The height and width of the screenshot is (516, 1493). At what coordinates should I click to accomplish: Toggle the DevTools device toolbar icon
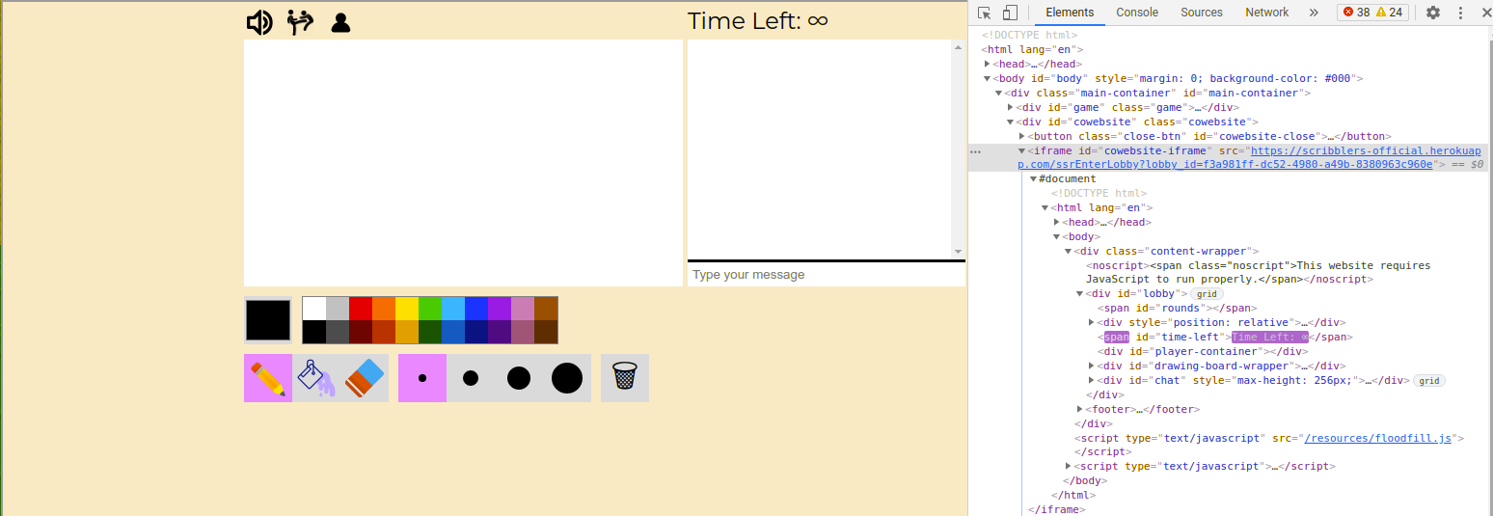(x=1010, y=13)
